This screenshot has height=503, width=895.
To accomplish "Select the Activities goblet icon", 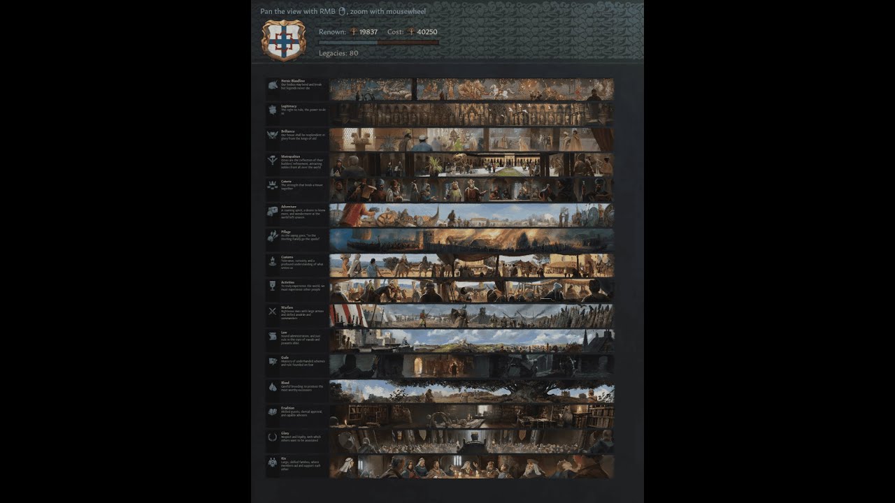I will click(x=273, y=286).
